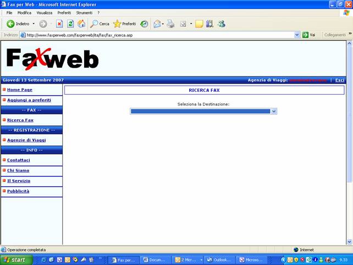Click the Indietro back arrow icon

click(10, 24)
